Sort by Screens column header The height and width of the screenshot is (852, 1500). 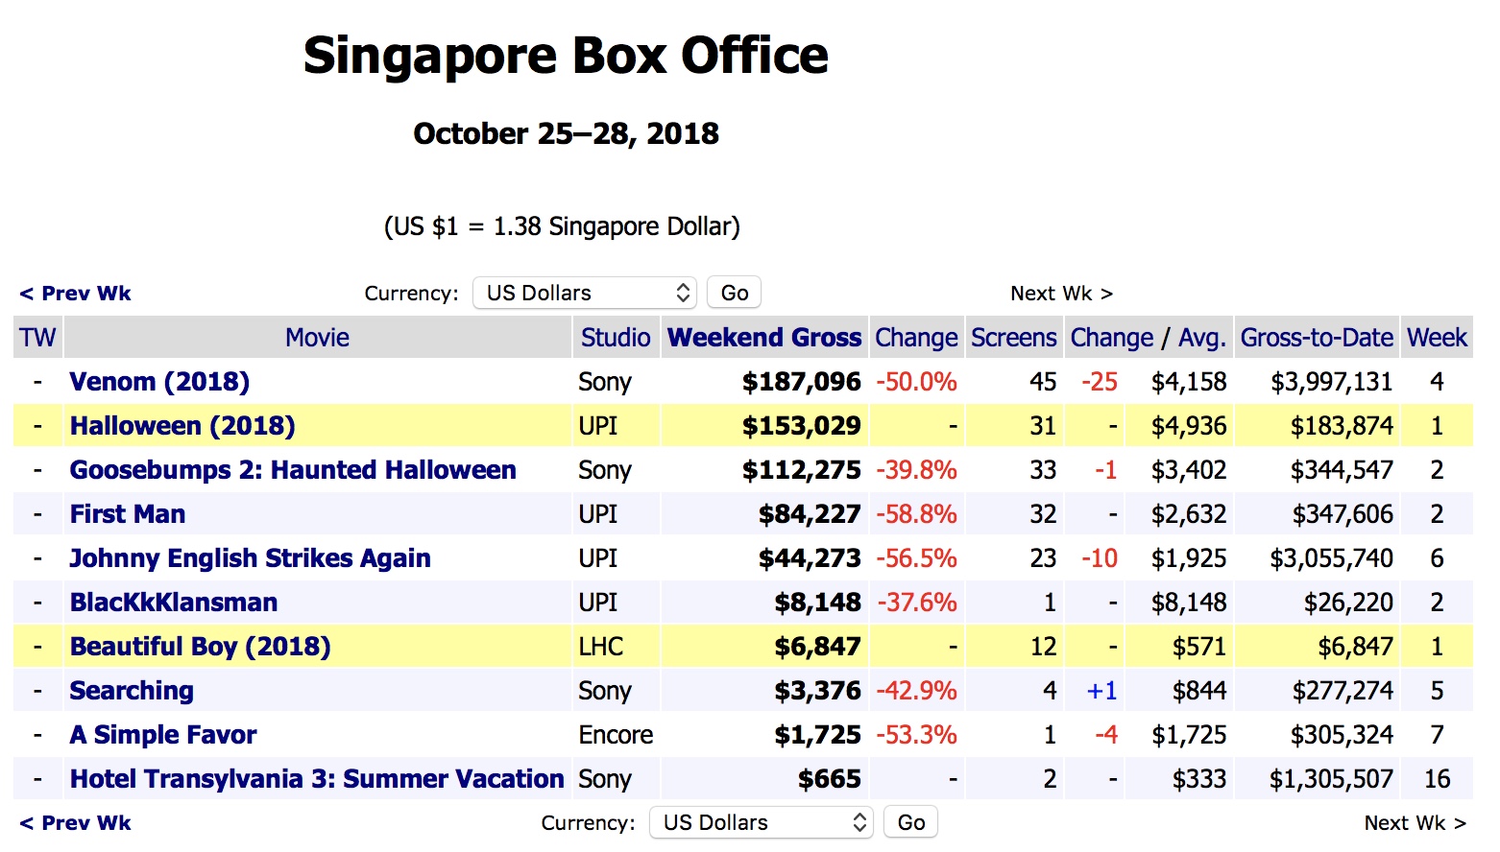[x=1013, y=338]
